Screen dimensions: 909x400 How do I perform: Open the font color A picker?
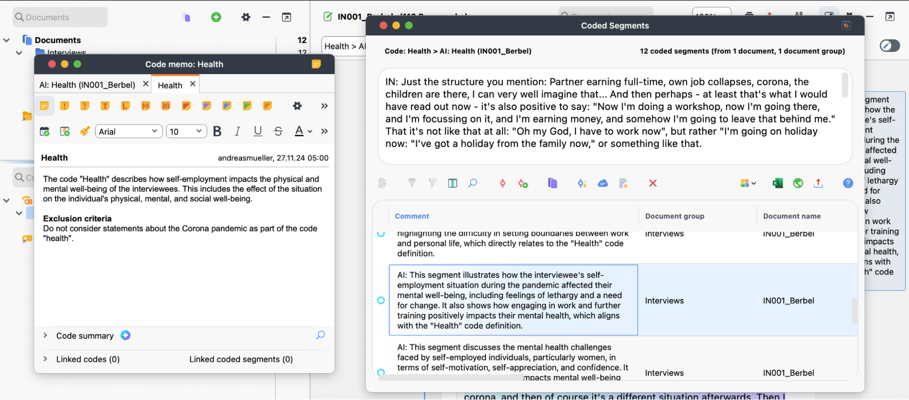(x=299, y=131)
